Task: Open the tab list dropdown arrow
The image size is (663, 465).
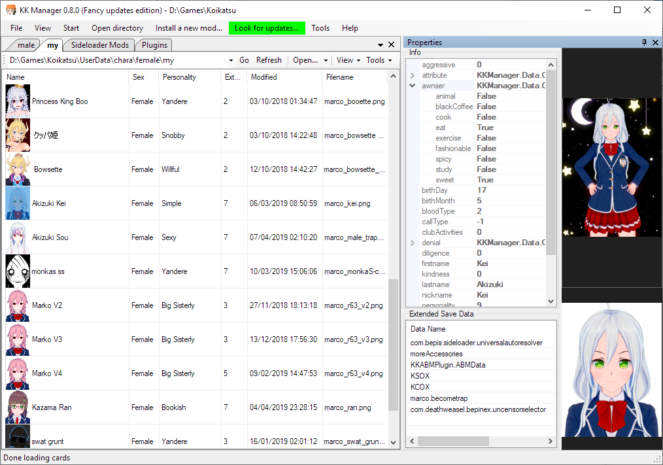Action: (380, 44)
